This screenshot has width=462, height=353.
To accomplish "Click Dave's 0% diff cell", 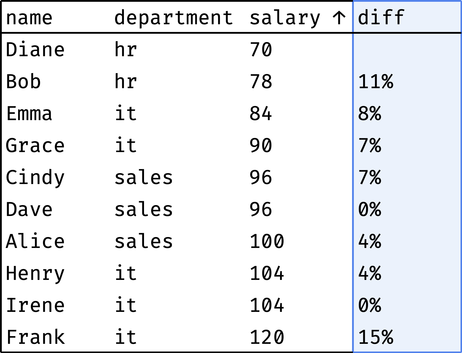I will click(370, 209).
